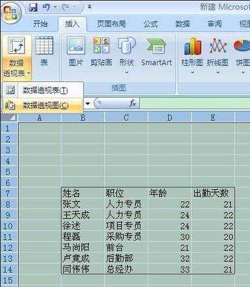Select the cell containing 马尚阳
Viewport: 250px width, 287px height.
click(83, 248)
